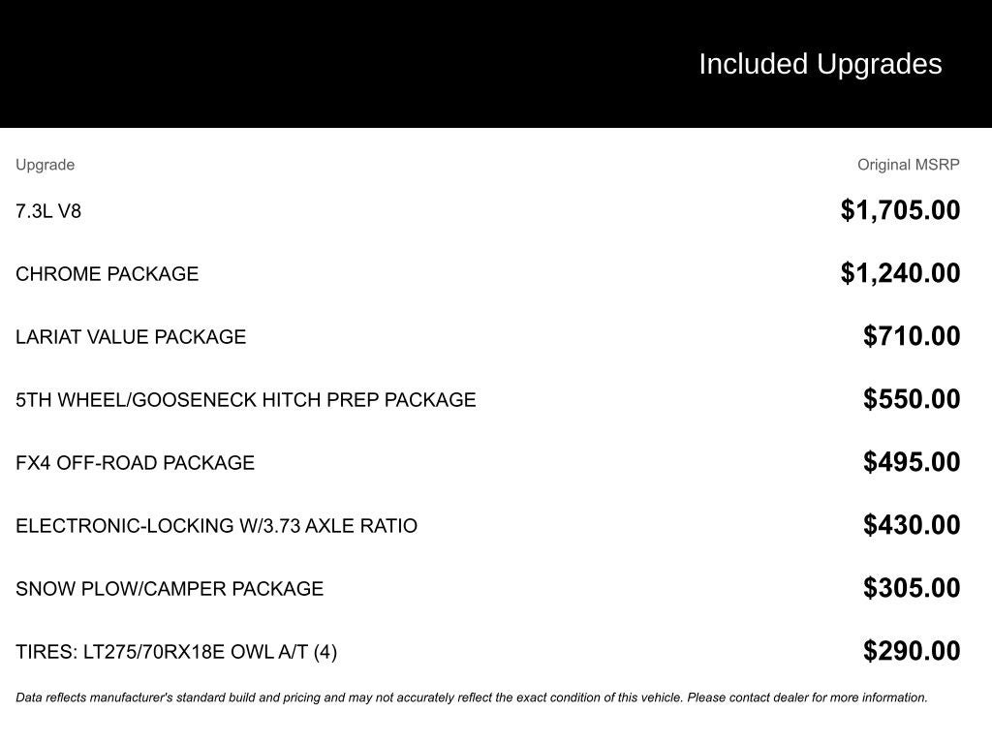Click the $495.00 price
This screenshot has height=744, width=992.
pyautogui.click(x=912, y=462)
